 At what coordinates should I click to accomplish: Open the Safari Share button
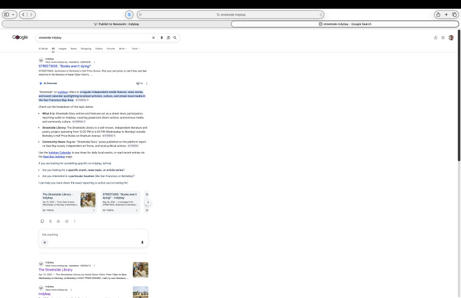pyautogui.click(x=438, y=14)
